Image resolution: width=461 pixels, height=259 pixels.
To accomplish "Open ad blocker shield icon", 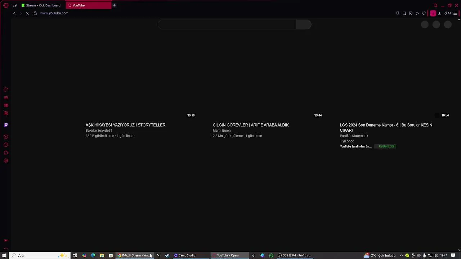I will pyautogui.click(x=411, y=13).
